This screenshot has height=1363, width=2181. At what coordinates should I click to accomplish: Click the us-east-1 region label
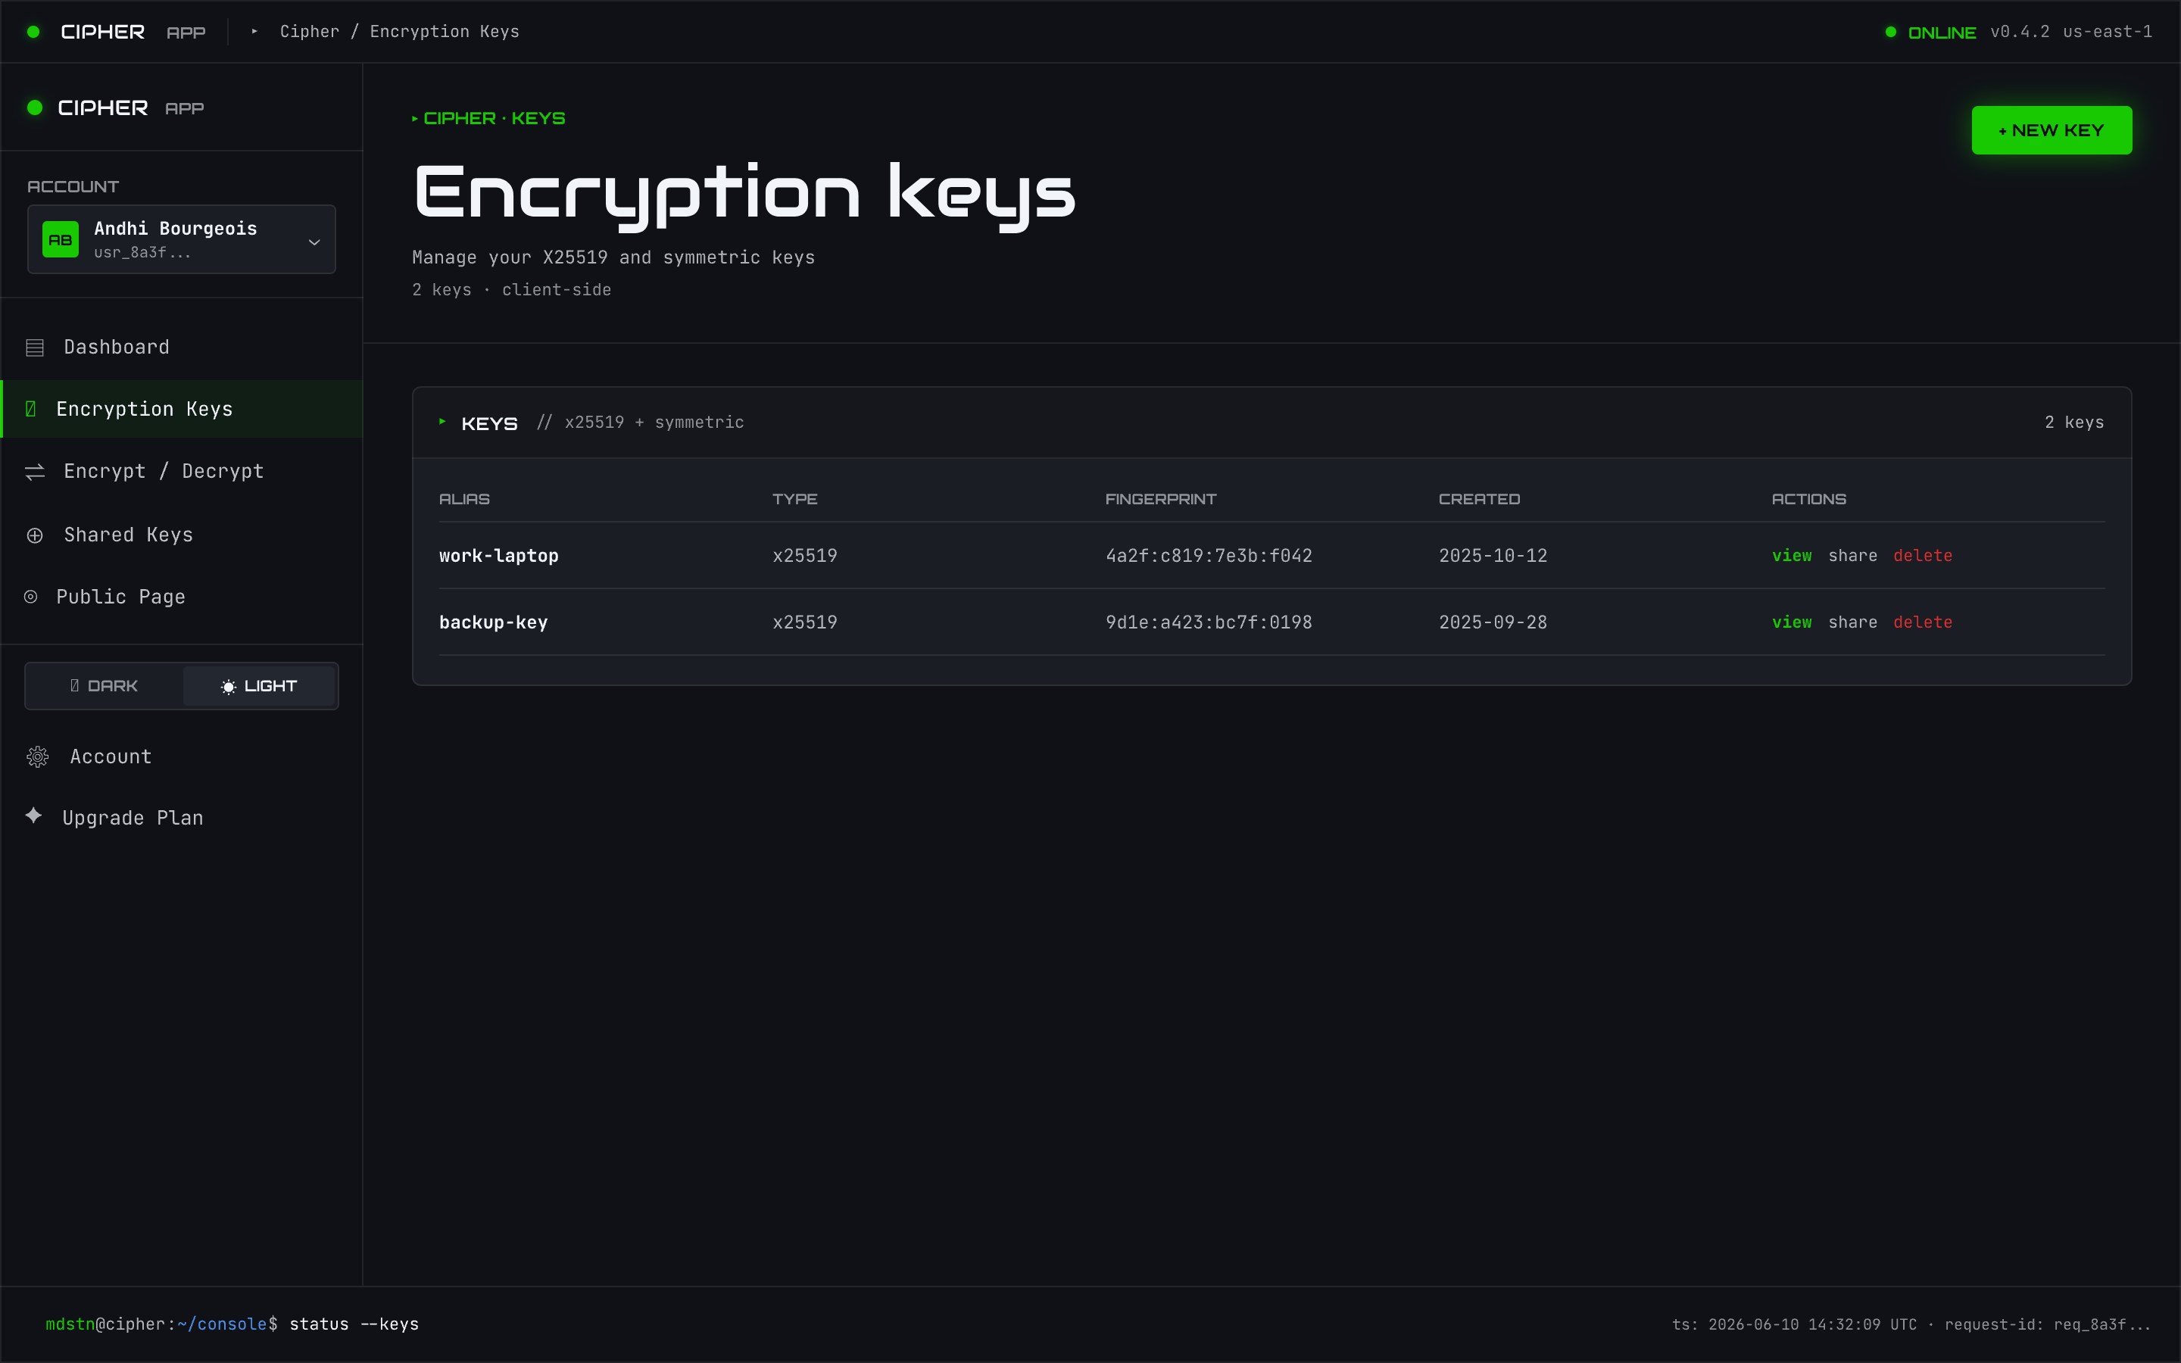click(x=2107, y=32)
